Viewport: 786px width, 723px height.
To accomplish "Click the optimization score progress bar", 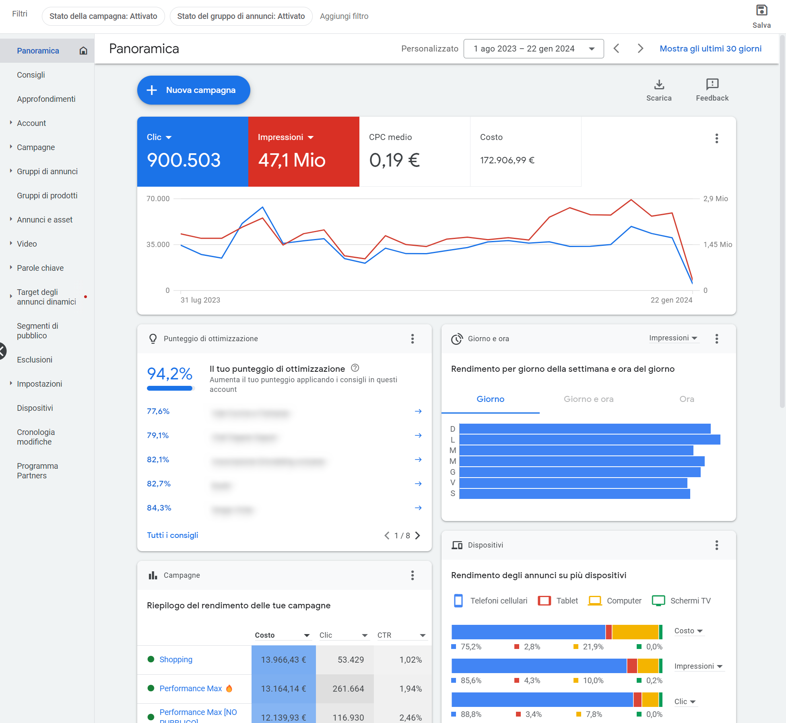I will click(170, 388).
